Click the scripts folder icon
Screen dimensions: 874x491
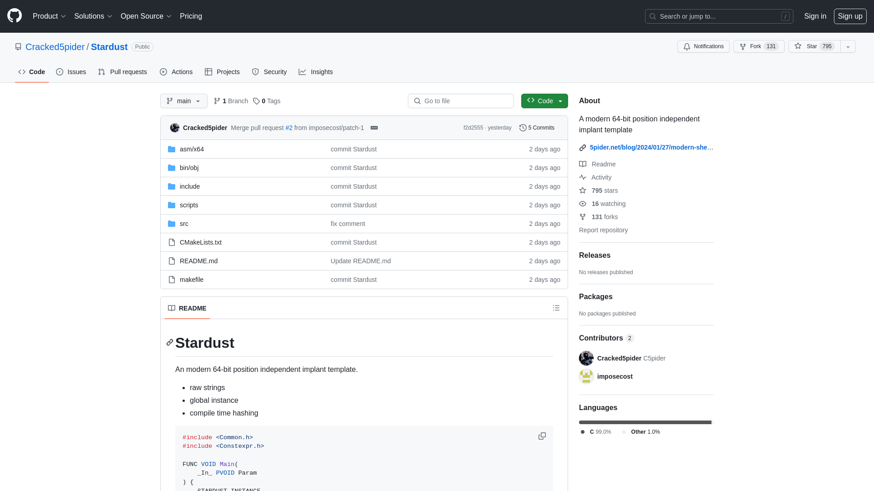(172, 205)
